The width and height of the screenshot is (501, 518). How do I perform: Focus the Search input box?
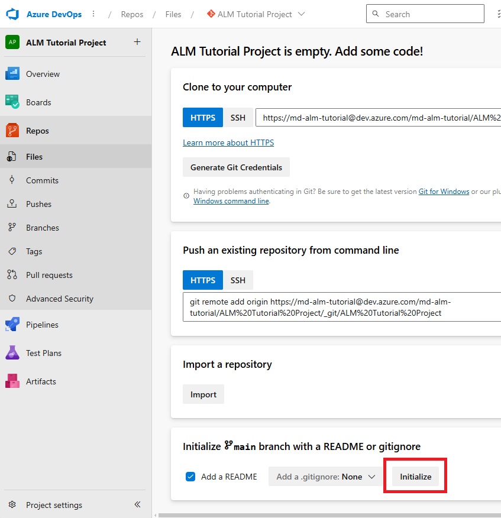pos(425,14)
